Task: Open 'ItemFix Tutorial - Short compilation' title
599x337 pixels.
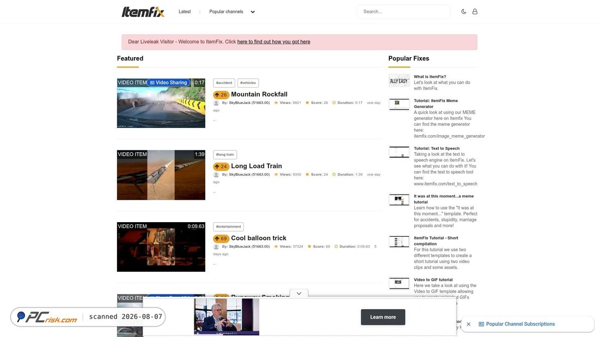Action: pos(436,241)
